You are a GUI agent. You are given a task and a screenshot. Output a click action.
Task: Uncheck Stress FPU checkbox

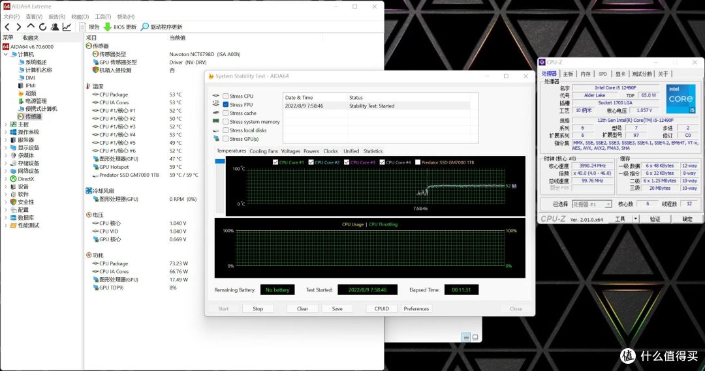click(x=226, y=105)
